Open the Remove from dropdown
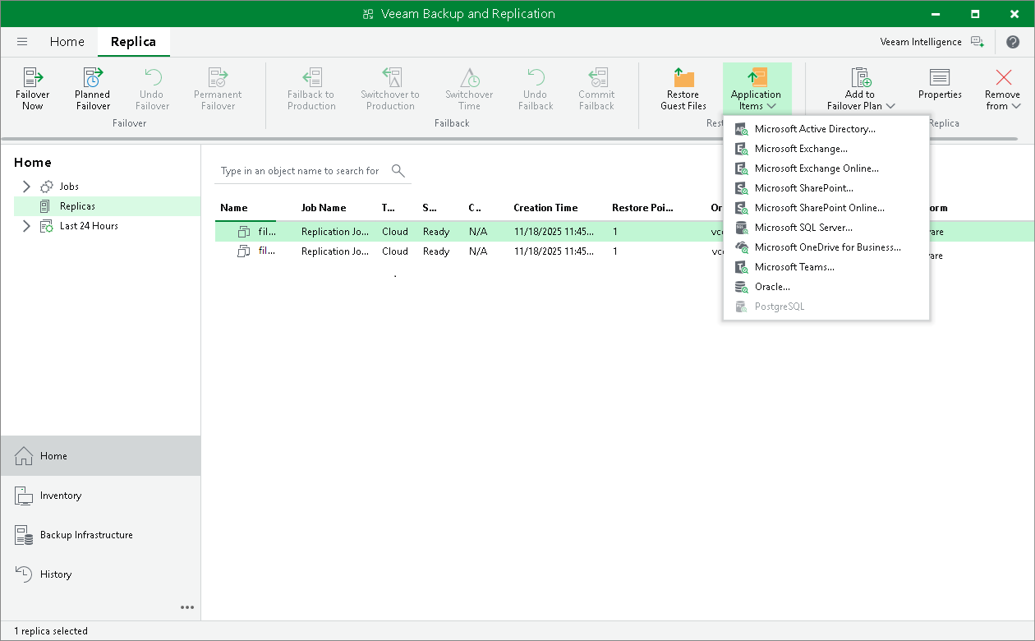1035x641 pixels. pyautogui.click(x=1003, y=89)
